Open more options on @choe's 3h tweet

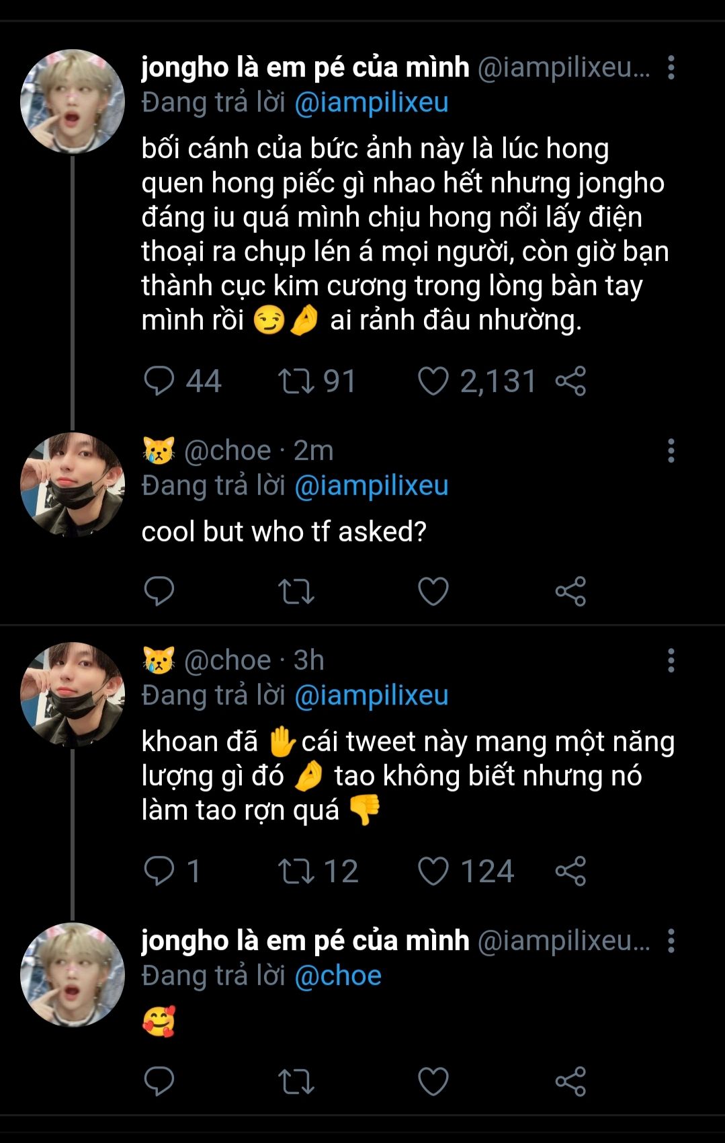(671, 661)
